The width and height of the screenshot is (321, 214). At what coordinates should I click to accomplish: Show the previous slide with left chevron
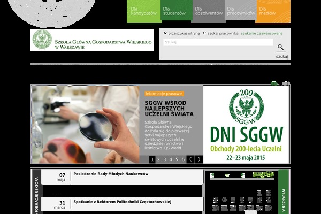[190, 159]
